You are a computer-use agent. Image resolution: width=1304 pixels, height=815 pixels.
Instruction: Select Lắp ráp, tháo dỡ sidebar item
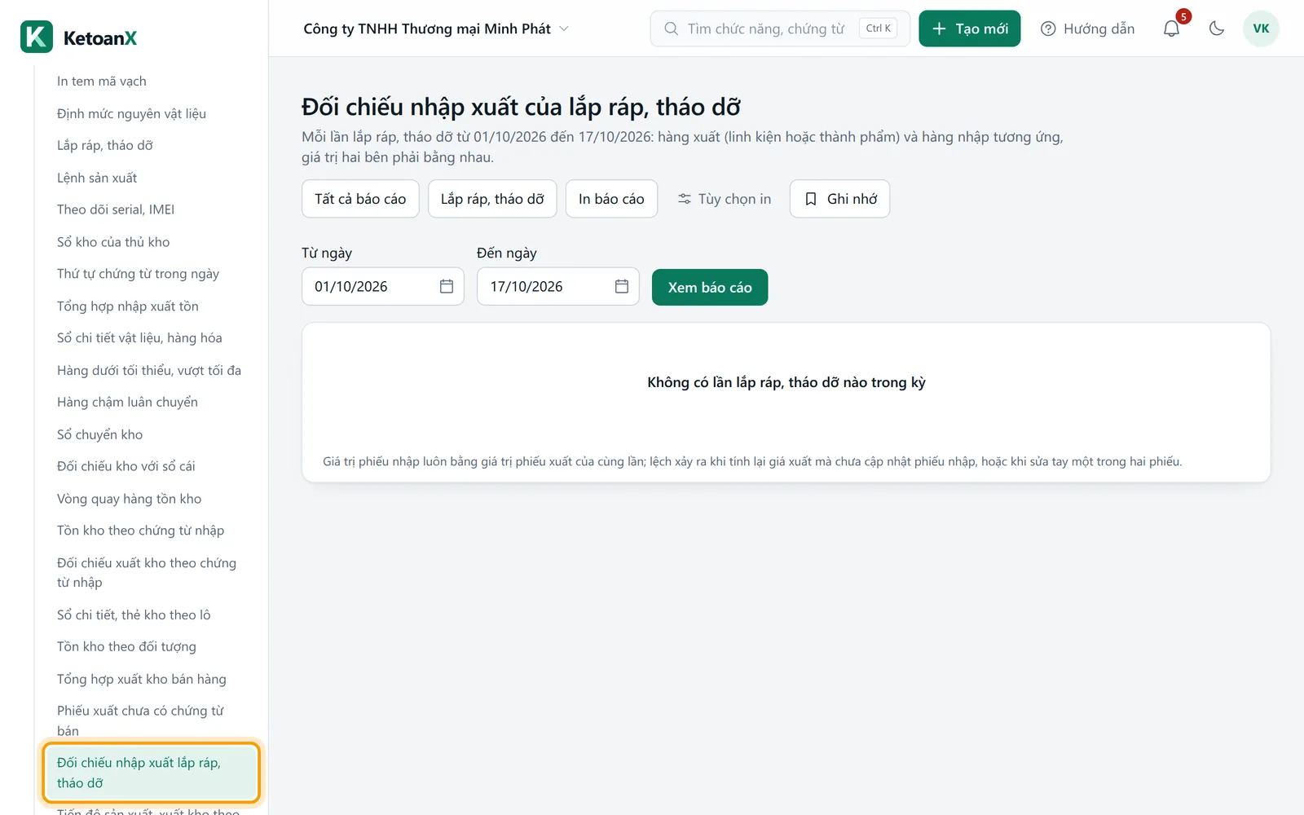tap(105, 145)
